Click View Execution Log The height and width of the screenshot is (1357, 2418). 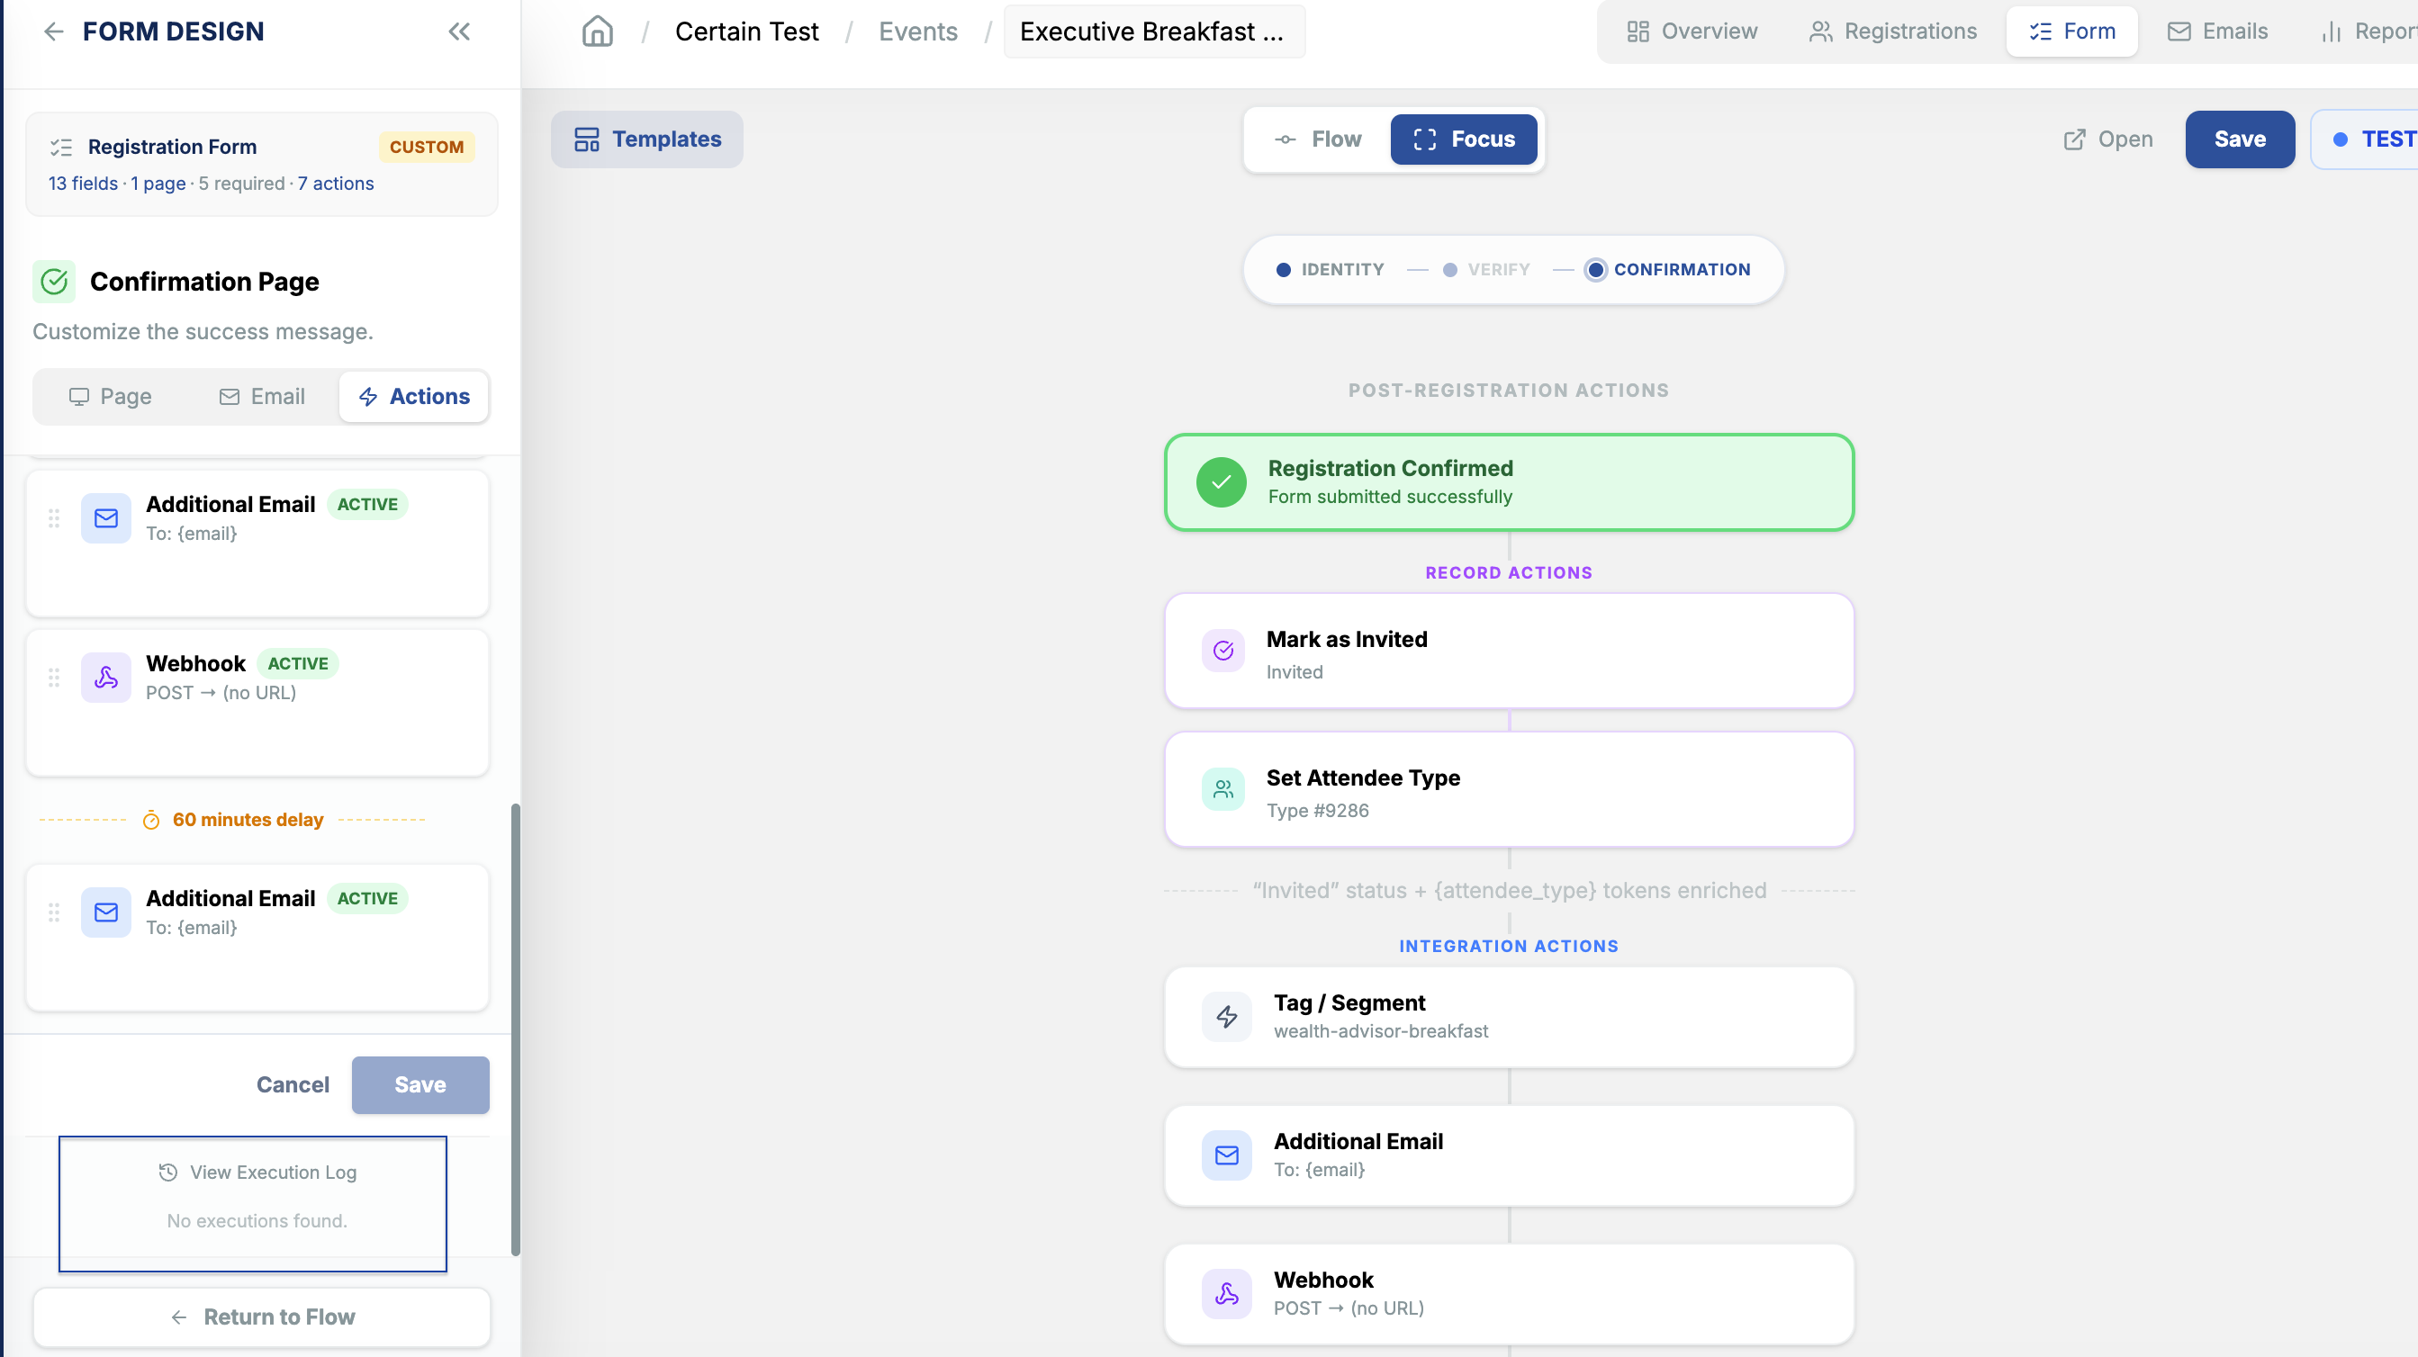[x=257, y=1173]
